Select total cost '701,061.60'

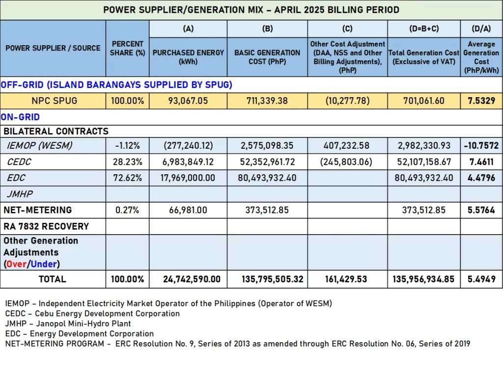[424, 101]
